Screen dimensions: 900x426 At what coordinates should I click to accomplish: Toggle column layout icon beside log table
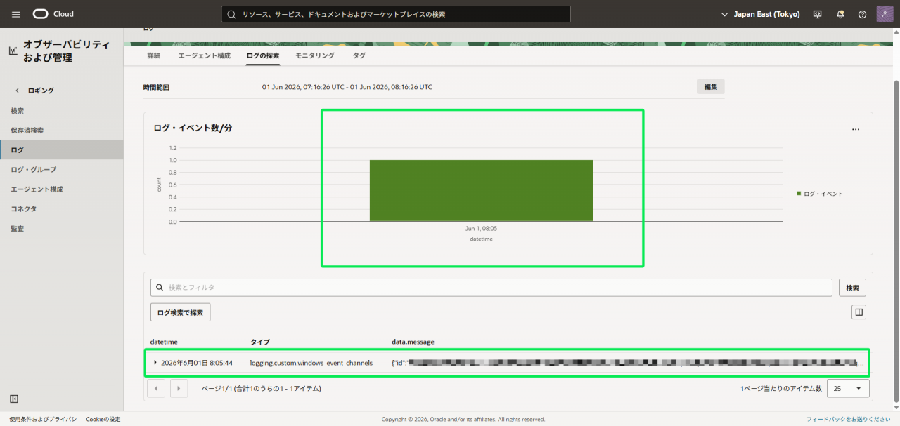pyautogui.click(x=859, y=312)
